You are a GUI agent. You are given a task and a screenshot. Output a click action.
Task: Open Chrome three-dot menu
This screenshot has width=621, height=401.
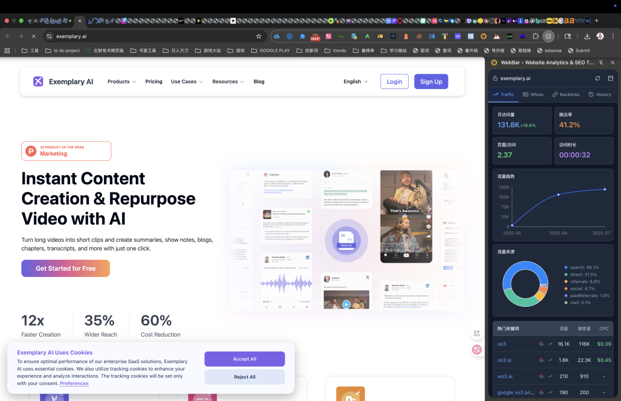click(x=613, y=36)
